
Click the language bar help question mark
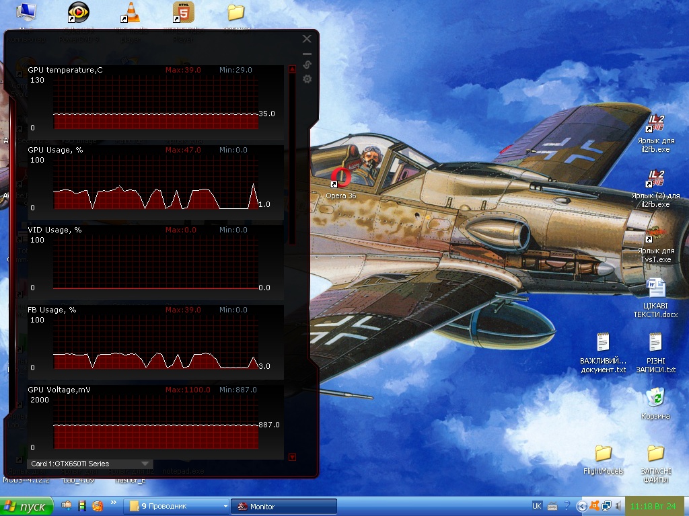click(x=567, y=507)
